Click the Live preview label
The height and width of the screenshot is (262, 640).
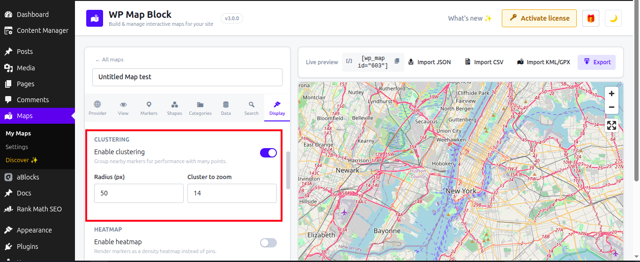[322, 62]
